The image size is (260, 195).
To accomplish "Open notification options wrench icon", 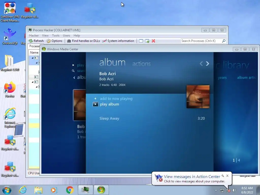I will [223, 176].
